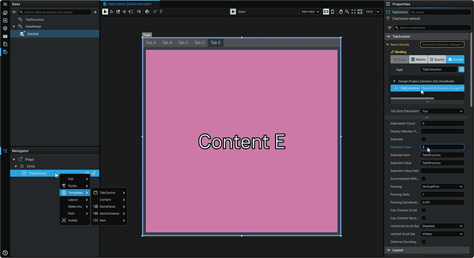Viewport: 474px width, 258px height.
Task: Open the Navigator sidebar icon
Action: coord(5,151)
